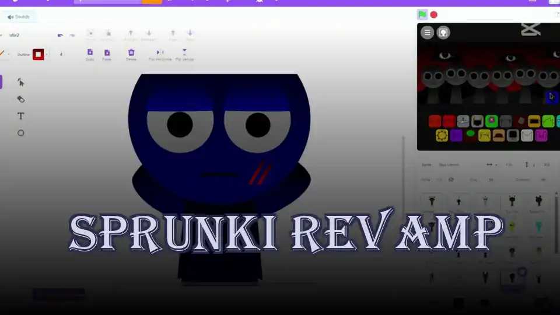Undo the last costume edit
The height and width of the screenshot is (315, 560).
pyautogui.click(x=60, y=36)
